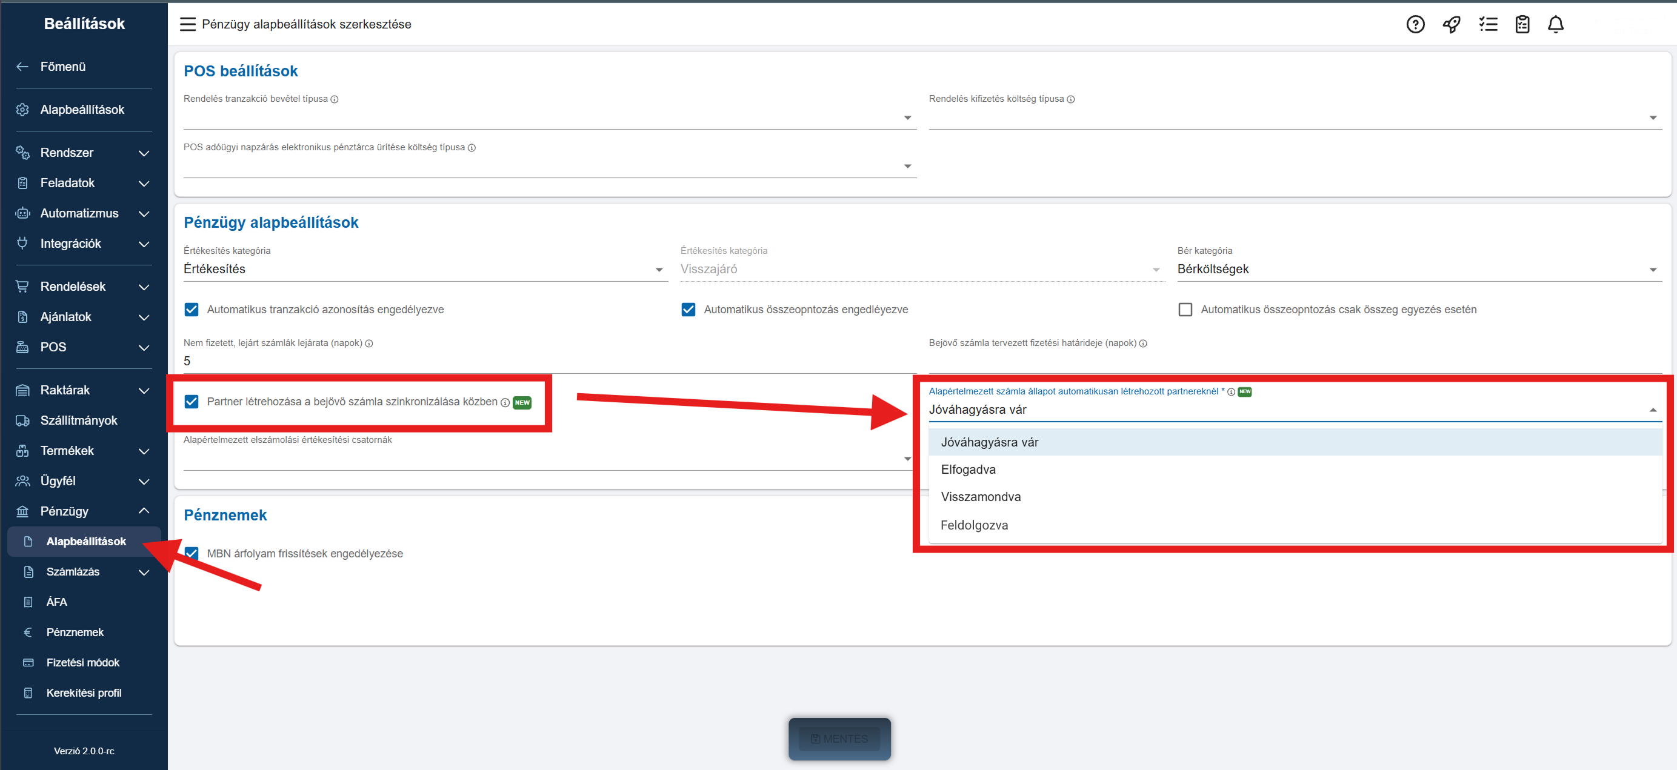Click the help question mark icon
Image resolution: width=1677 pixels, height=770 pixels.
[1415, 24]
